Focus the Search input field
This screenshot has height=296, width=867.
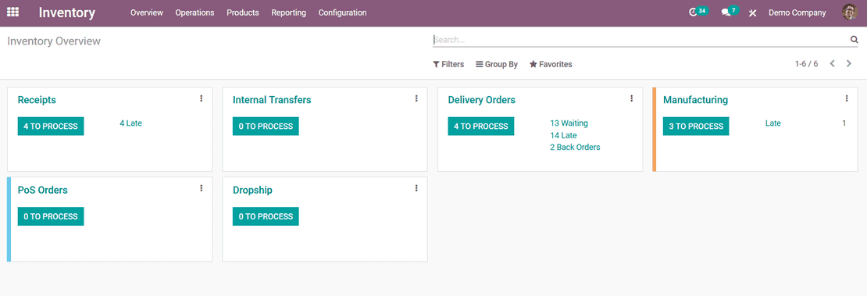click(x=640, y=40)
